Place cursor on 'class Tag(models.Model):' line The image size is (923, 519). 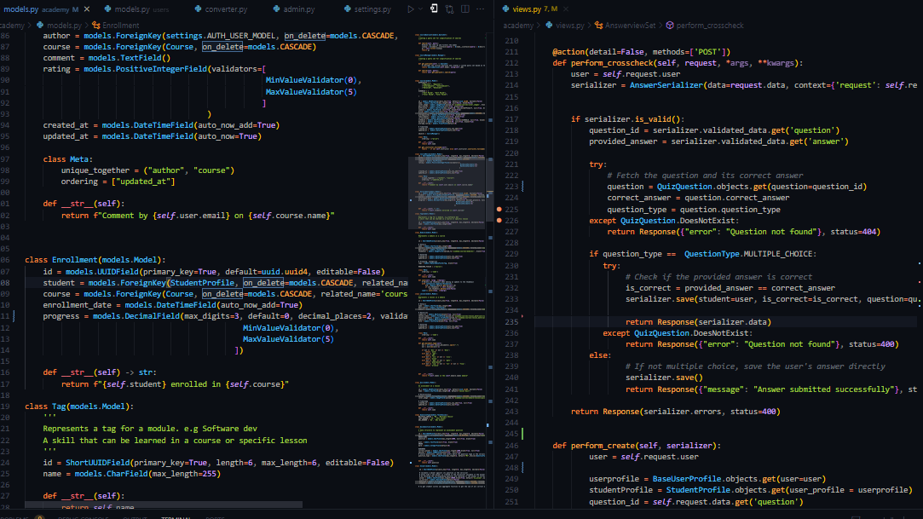(x=78, y=407)
